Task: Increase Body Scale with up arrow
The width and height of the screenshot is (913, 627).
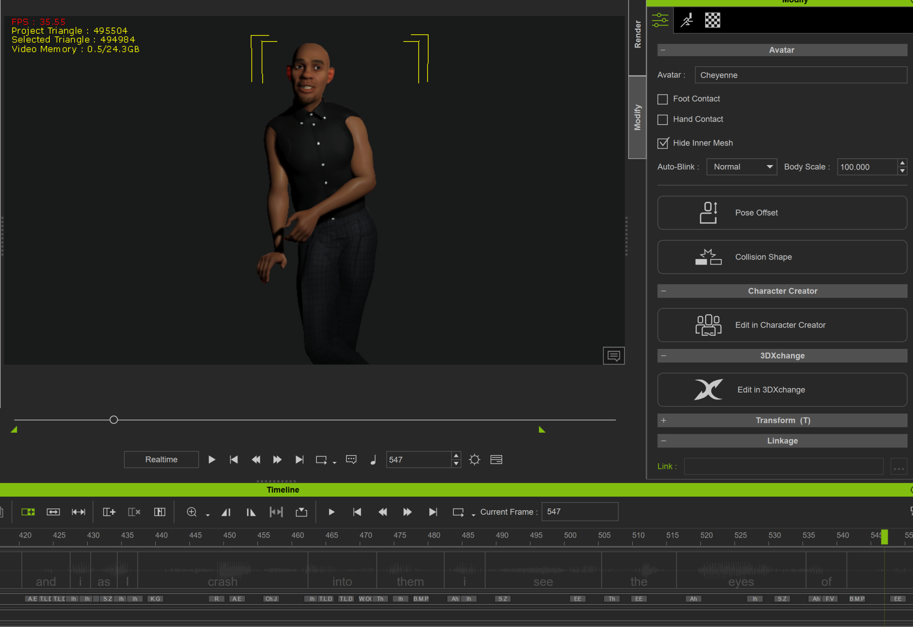Action: [x=902, y=163]
